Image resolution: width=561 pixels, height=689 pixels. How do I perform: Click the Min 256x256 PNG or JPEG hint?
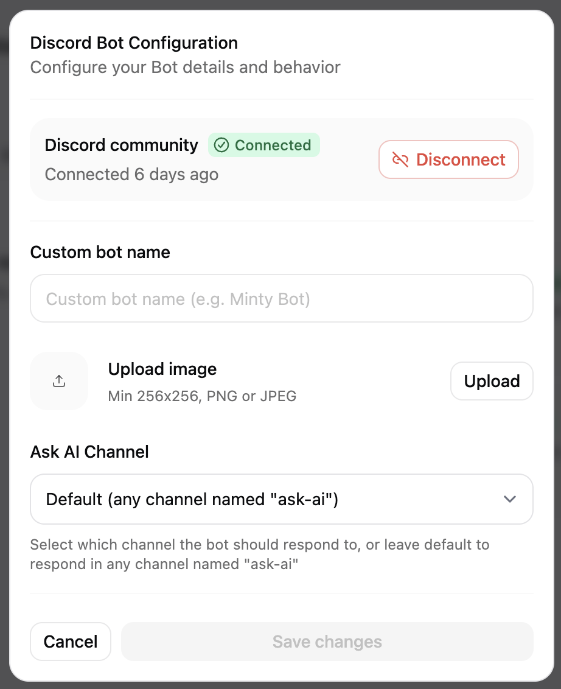201,396
